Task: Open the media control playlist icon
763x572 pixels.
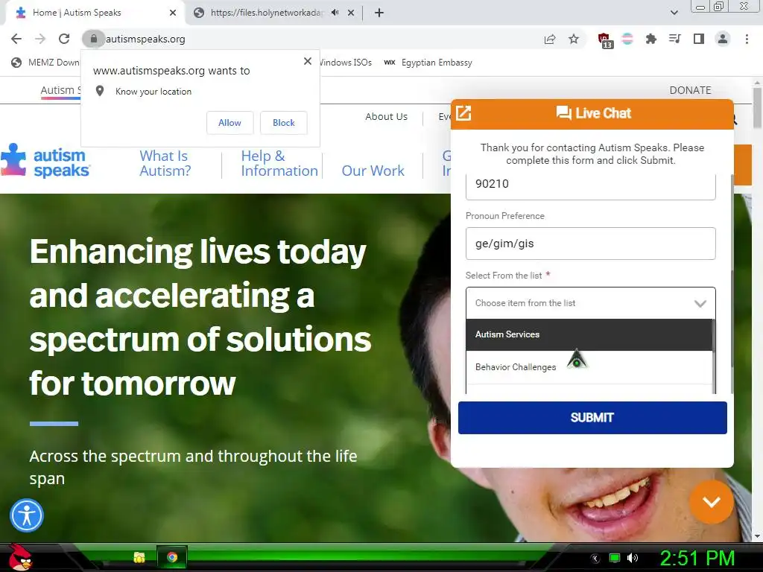Action: click(674, 39)
